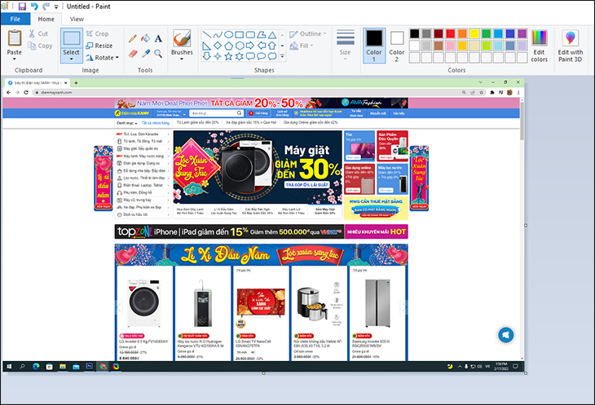Pick the gray color swatch
The width and height of the screenshot is (595, 405).
click(x=426, y=33)
